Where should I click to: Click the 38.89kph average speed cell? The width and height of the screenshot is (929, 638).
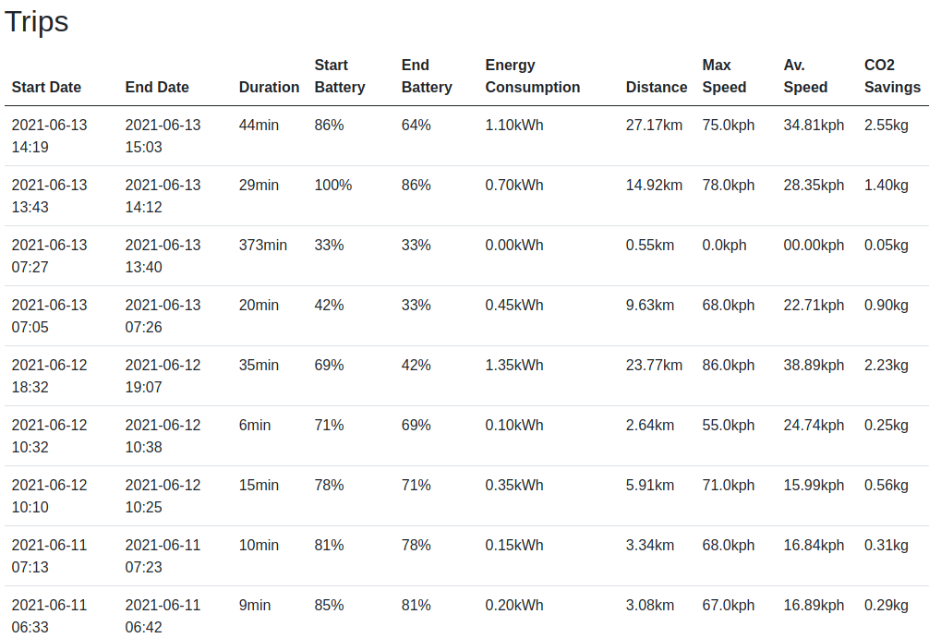pos(814,366)
